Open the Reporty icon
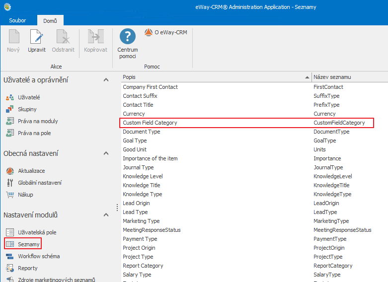The image size is (388, 282). click(x=10, y=268)
